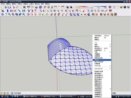This screenshot has height=98, width=131.
Task: Open the 相机(C) menu
Action: tap(20, 4)
